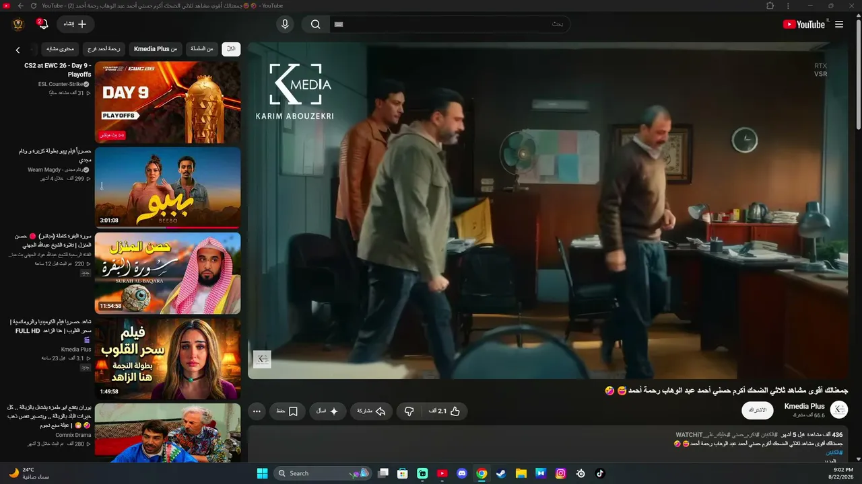Open the browser extensions puzzle icon
This screenshot has height=484, width=862.
(770, 5)
